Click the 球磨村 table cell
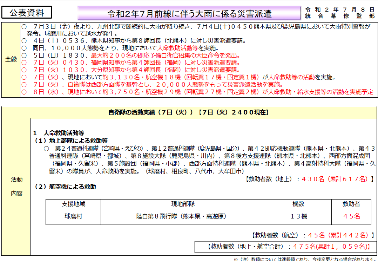378x268 pixels. [73, 217]
